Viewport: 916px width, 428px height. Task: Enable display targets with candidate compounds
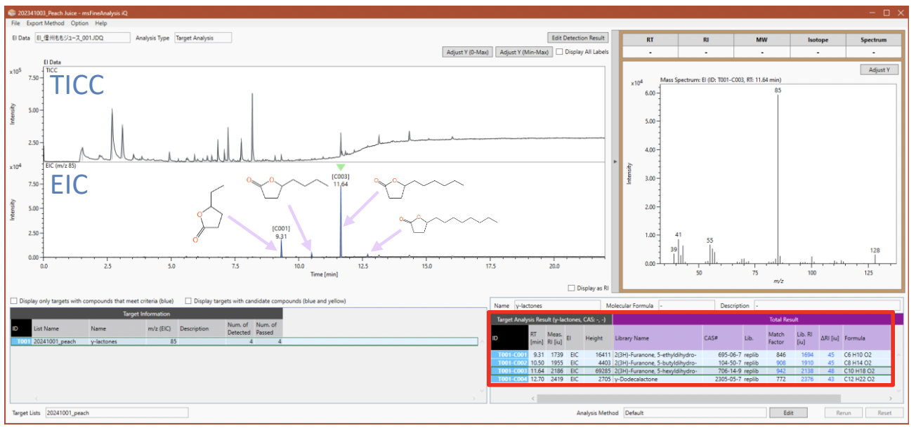[x=188, y=301]
